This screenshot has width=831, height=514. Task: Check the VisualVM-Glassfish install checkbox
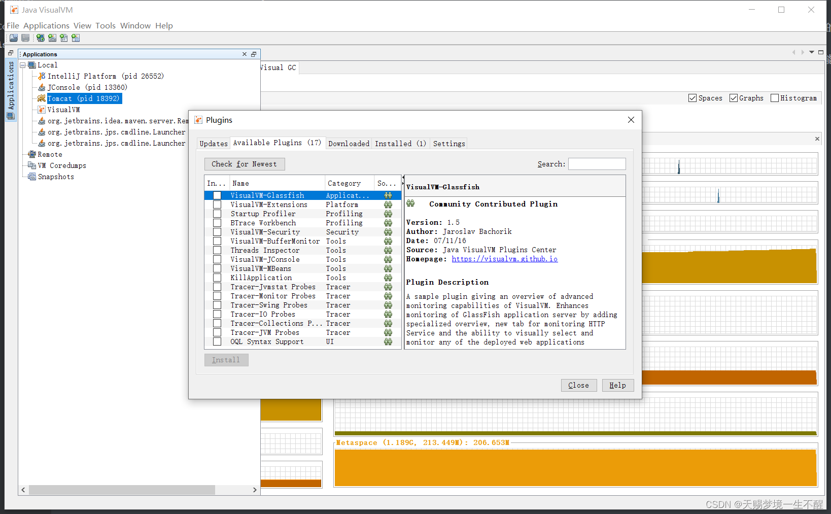pyautogui.click(x=217, y=195)
